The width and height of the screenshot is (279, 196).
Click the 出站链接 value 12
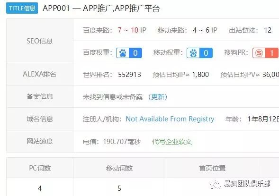coord(268,30)
